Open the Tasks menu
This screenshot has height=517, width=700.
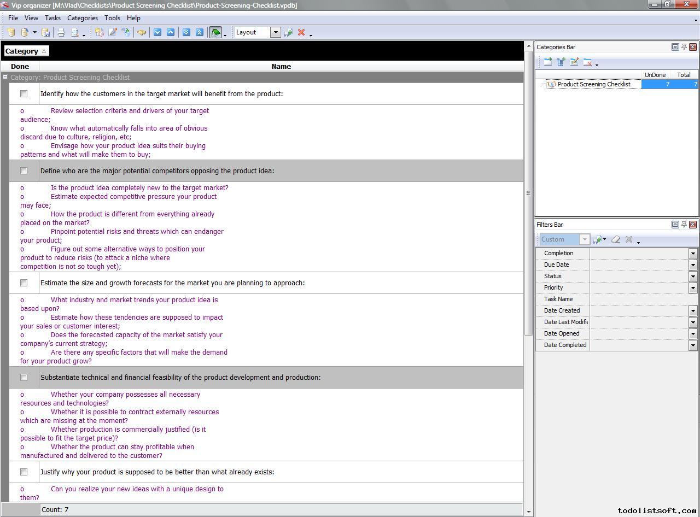point(52,18)
